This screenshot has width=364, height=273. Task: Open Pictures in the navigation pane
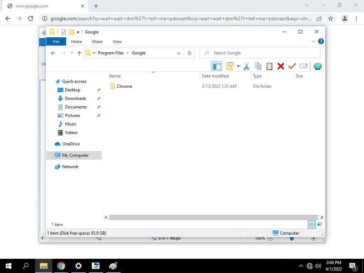click(73, 116)
